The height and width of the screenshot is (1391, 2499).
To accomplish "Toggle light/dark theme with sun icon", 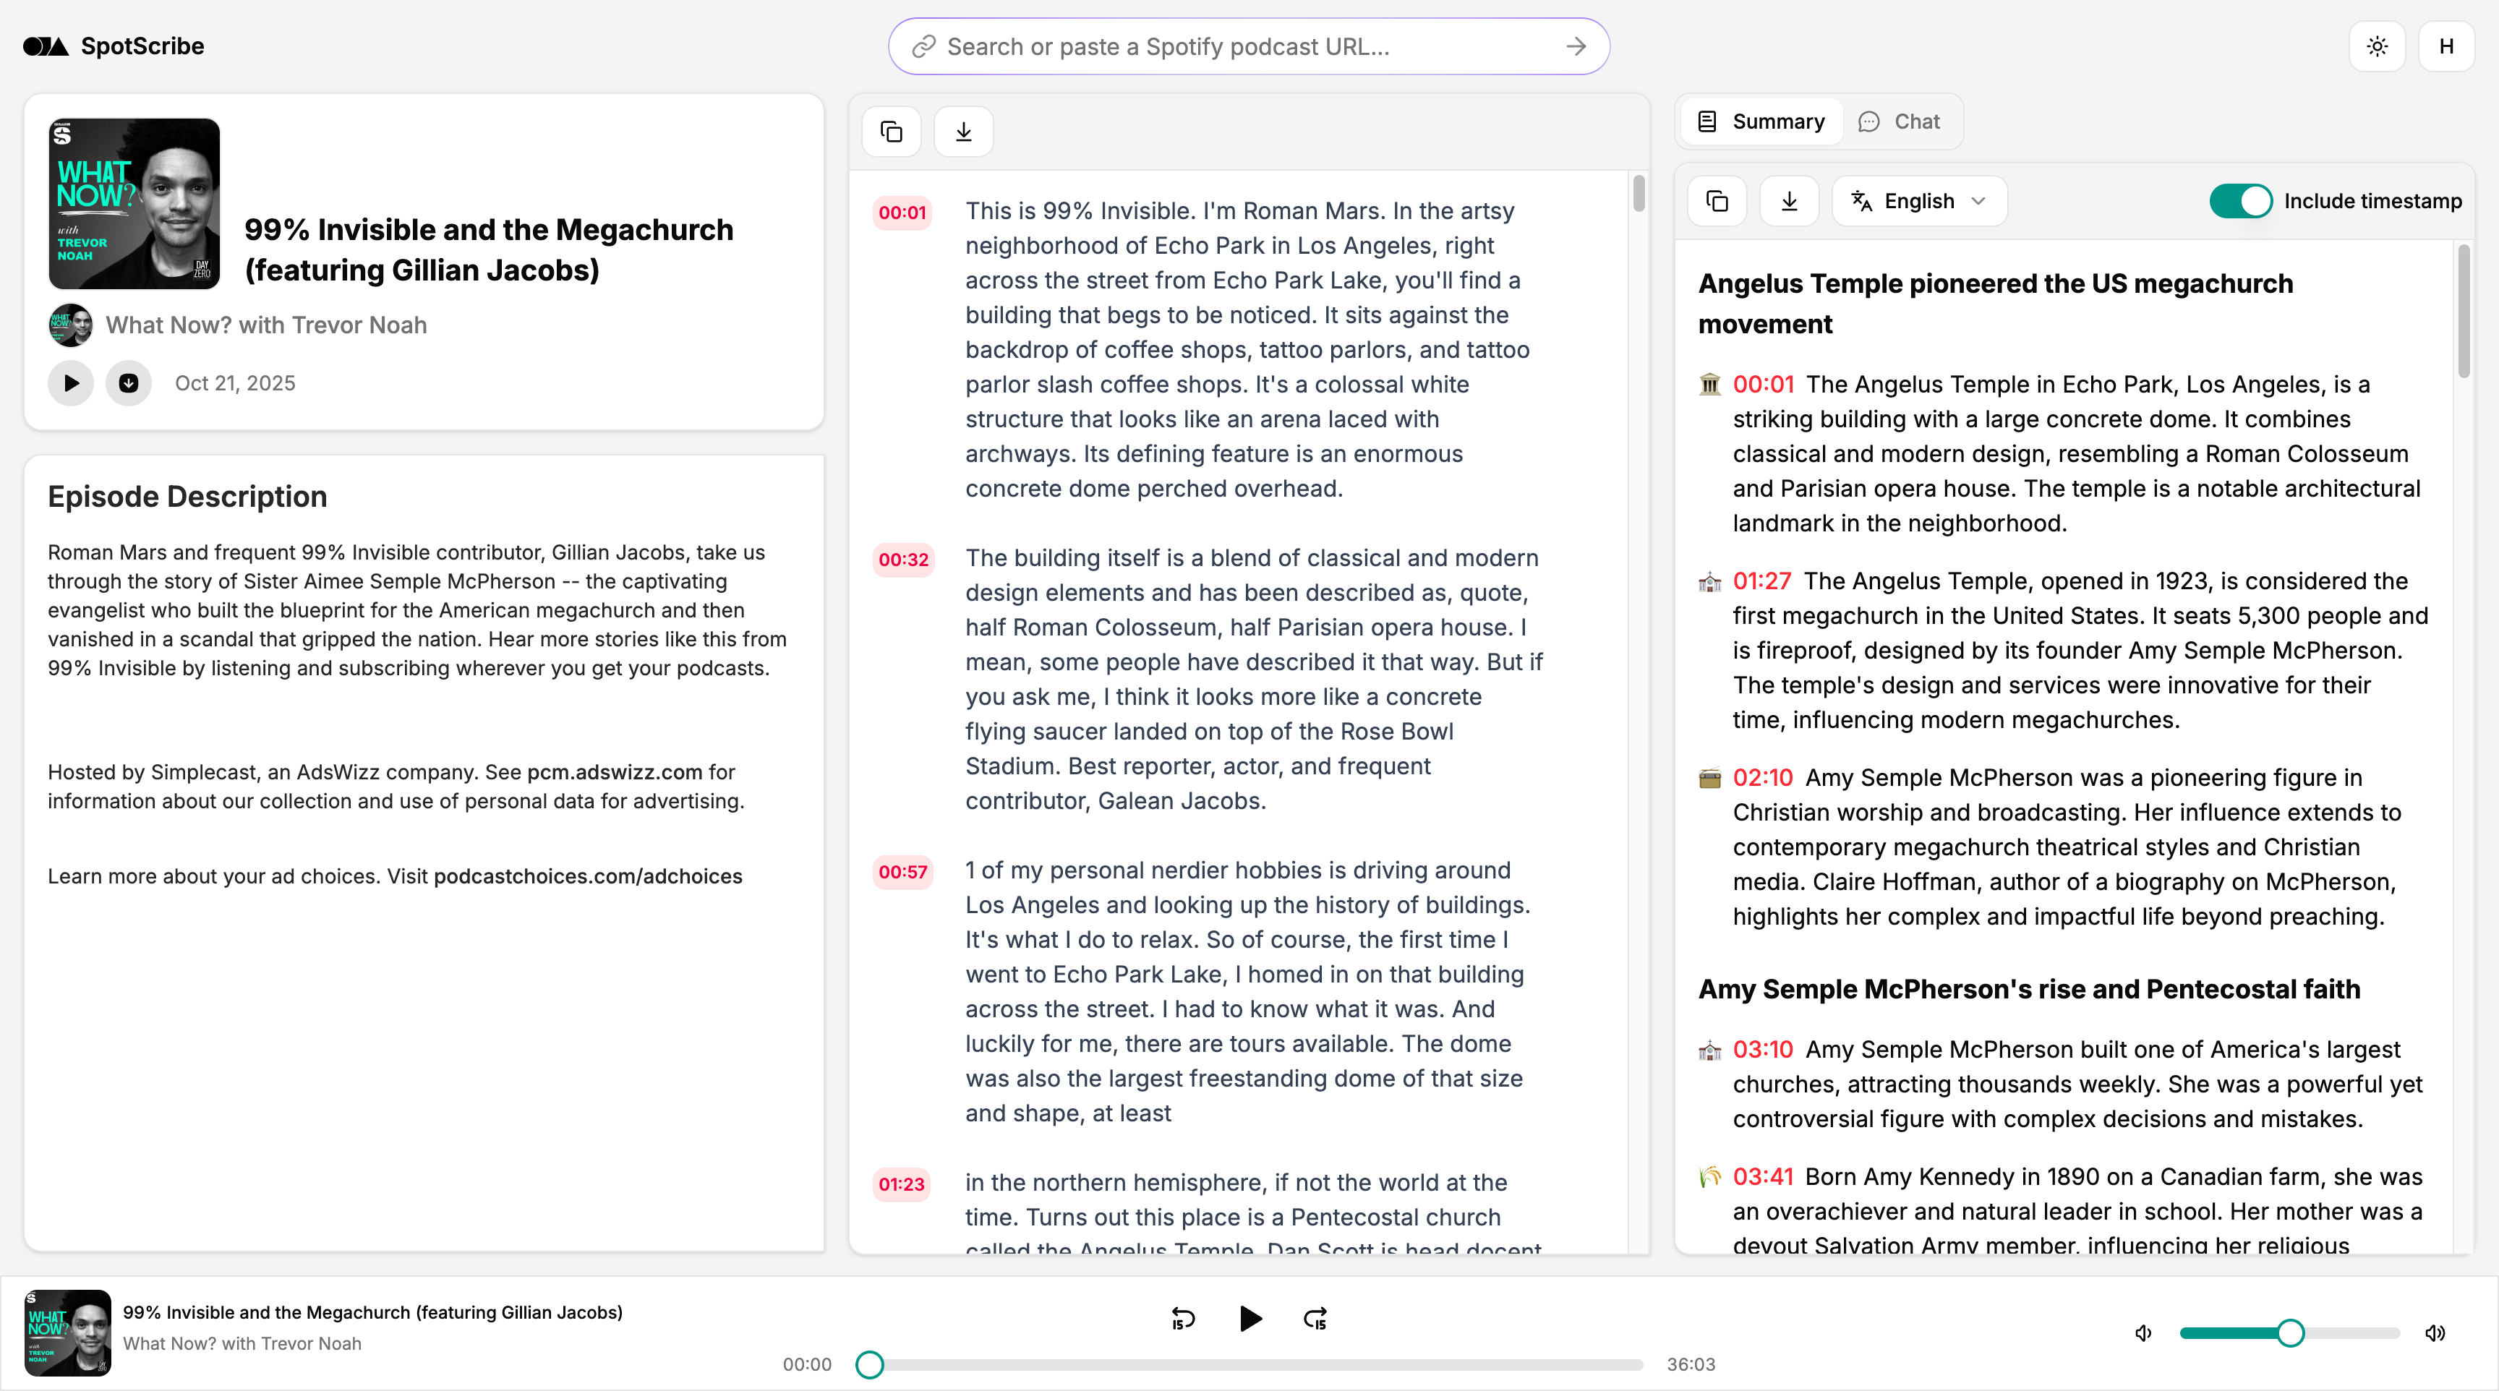I will pos(2378,46).
